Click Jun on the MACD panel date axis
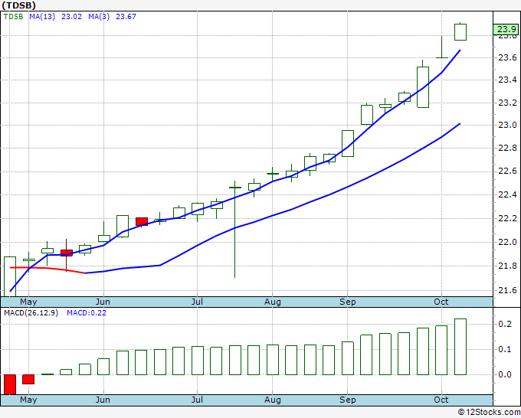The height and width of the screenshot is (418, 521). coord(103,400)
